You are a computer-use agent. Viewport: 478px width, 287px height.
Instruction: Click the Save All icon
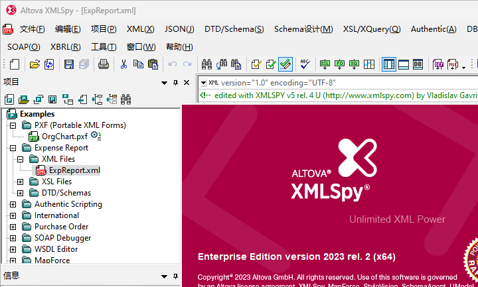84,64
